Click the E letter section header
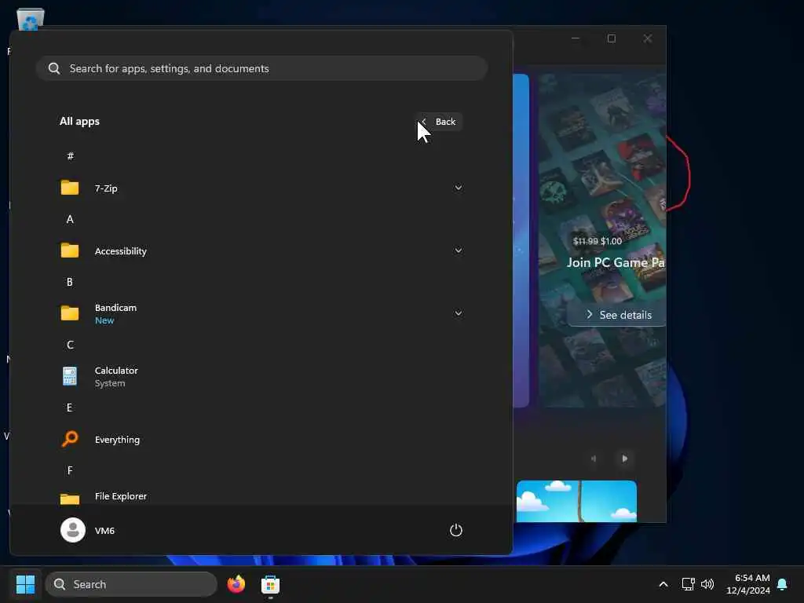 point(69,407)
